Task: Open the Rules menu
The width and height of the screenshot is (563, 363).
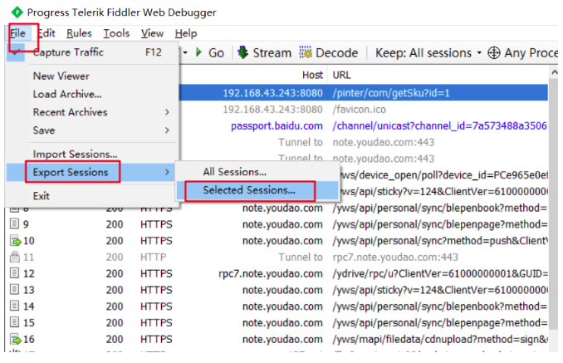Action: 79,33
